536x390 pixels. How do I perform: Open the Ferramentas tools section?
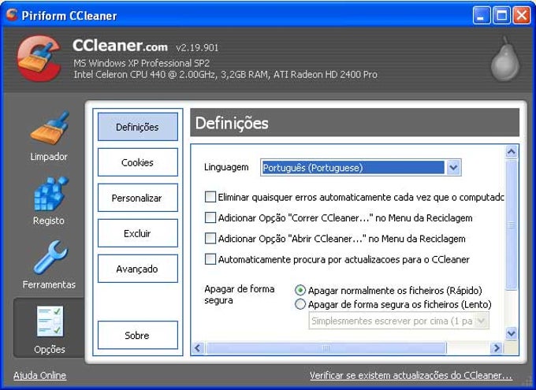point(49,266)
